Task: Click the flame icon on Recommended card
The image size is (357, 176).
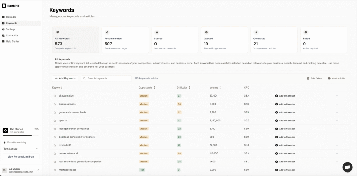Action: 107,32
